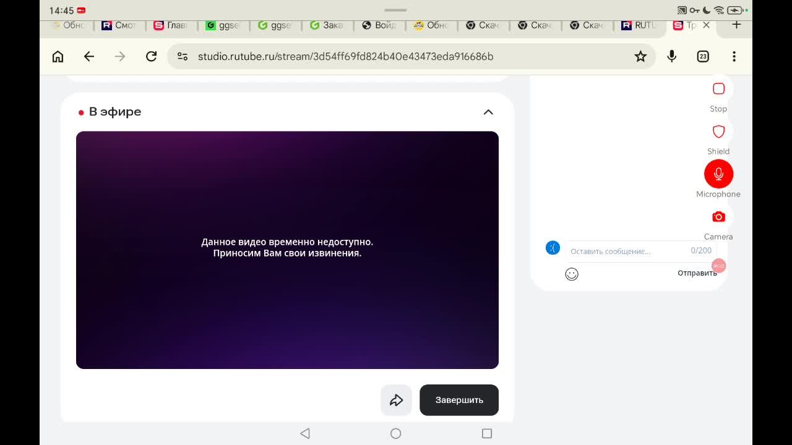Tap the Shield overlay icon

(x=718, y=132)
